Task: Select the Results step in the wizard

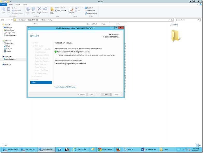Action: tap(41, 82)
